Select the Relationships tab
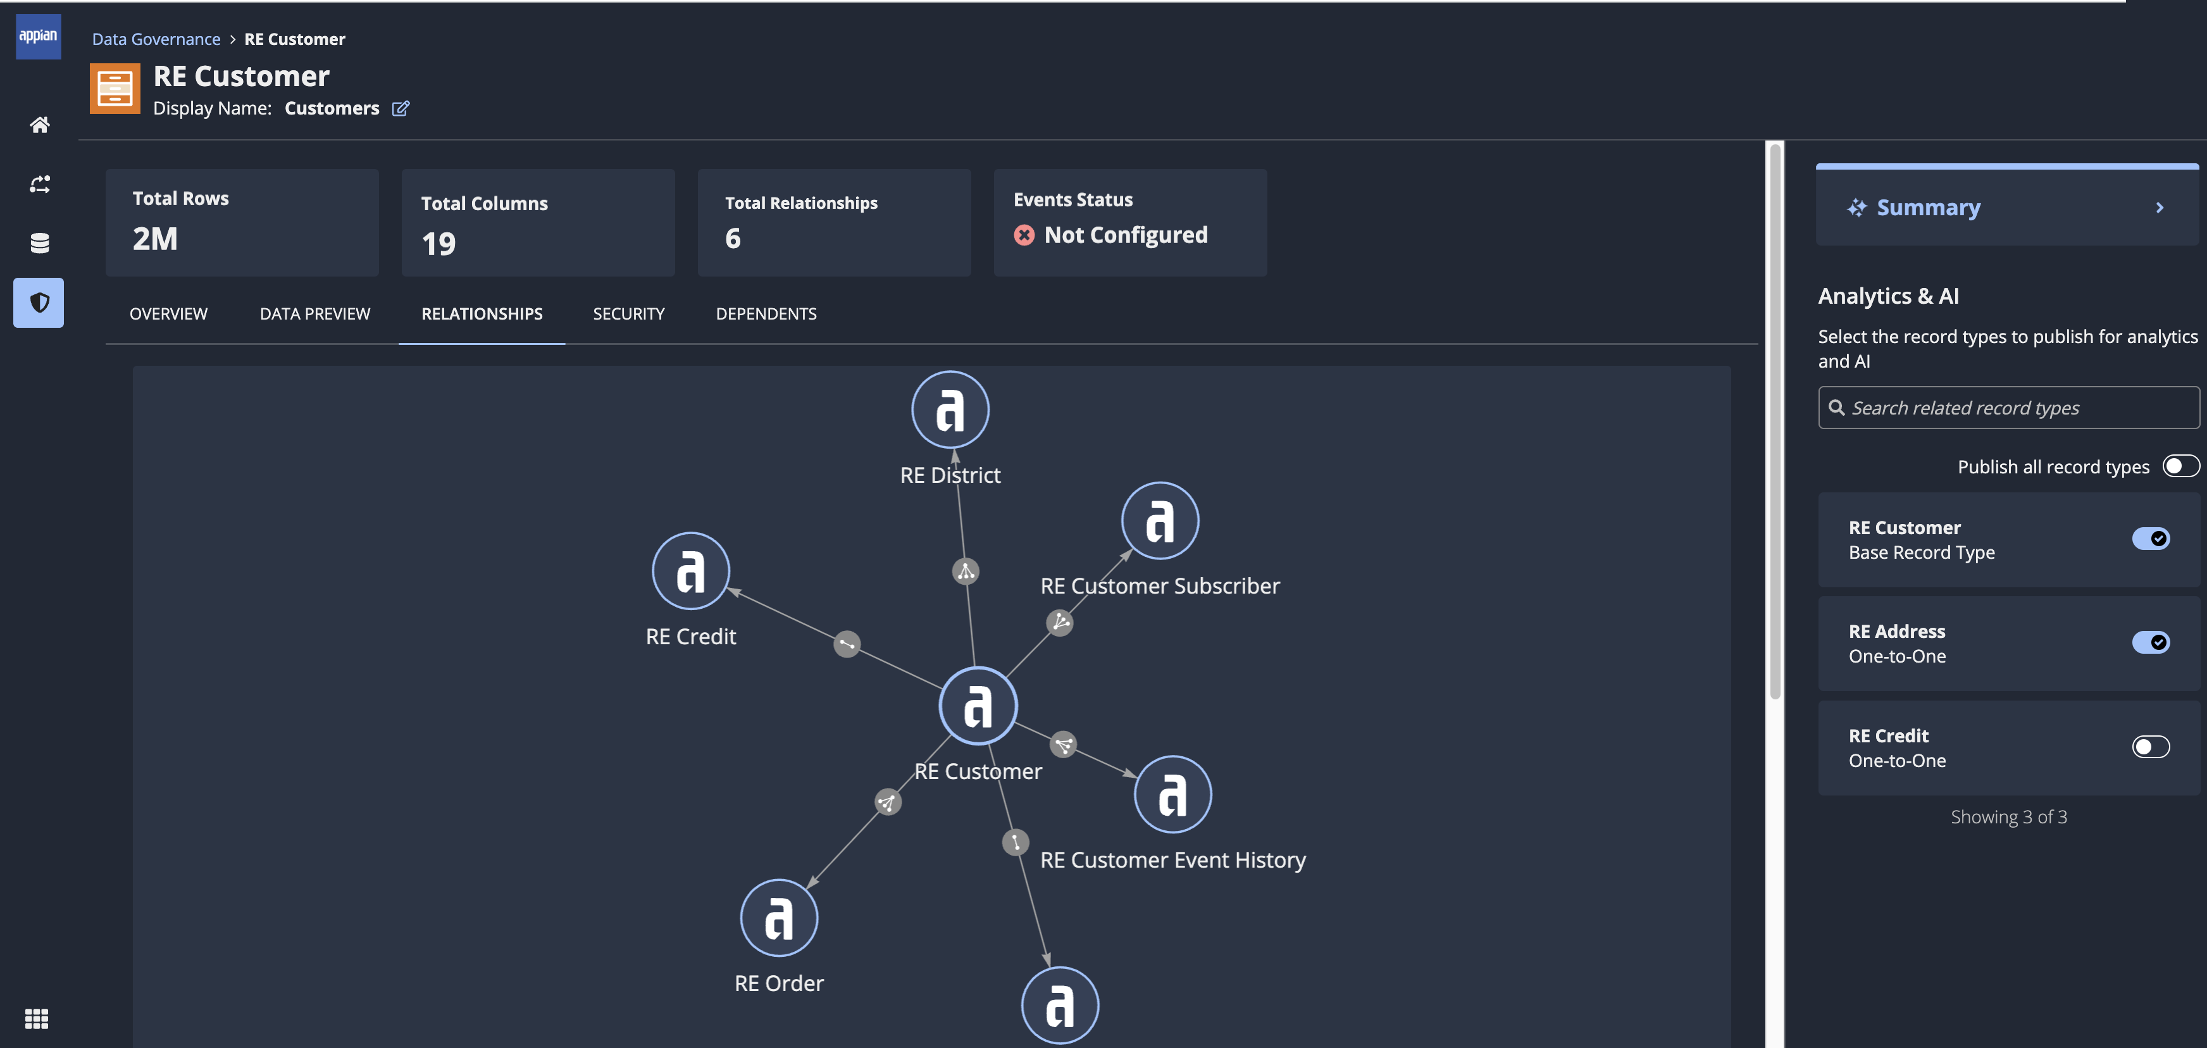The image size is (2207, 1048). pyautogui.click(x=482, y=314)
